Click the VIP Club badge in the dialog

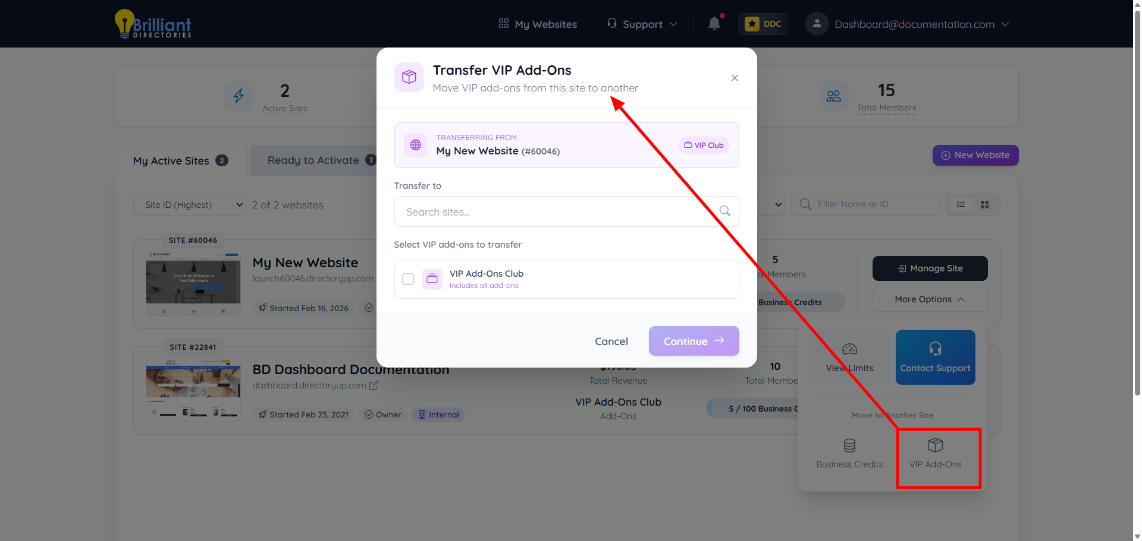pos(704,145)
